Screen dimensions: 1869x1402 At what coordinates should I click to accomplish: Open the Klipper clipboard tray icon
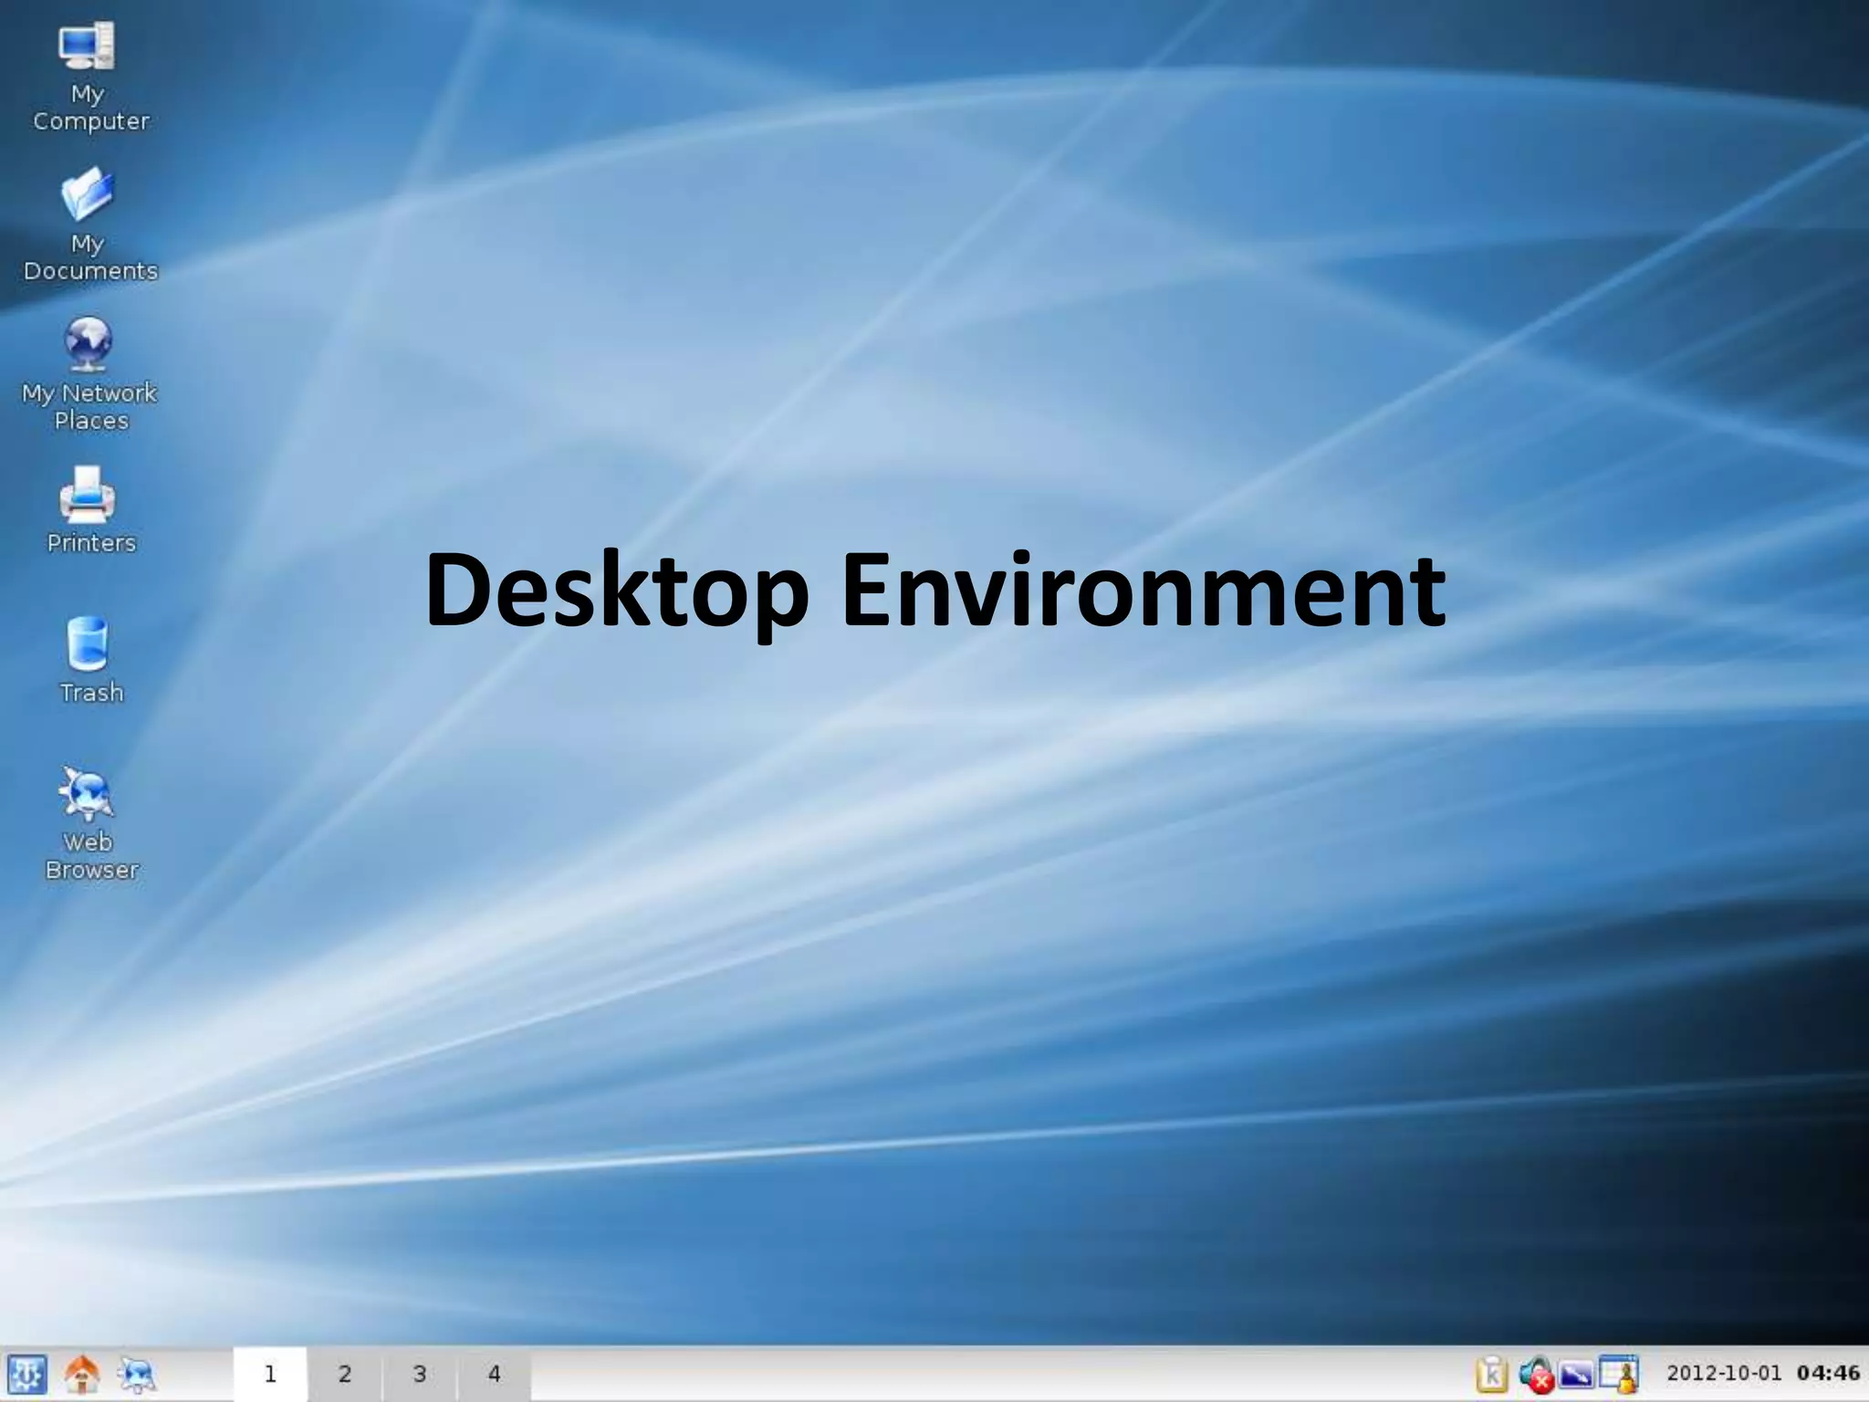click(x=1492, y=1374)
